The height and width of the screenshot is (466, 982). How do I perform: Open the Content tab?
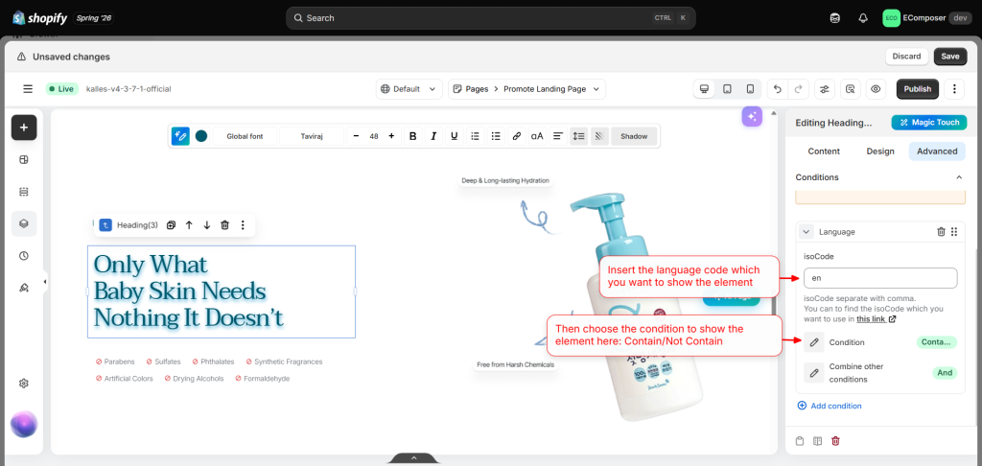point(824,151)
